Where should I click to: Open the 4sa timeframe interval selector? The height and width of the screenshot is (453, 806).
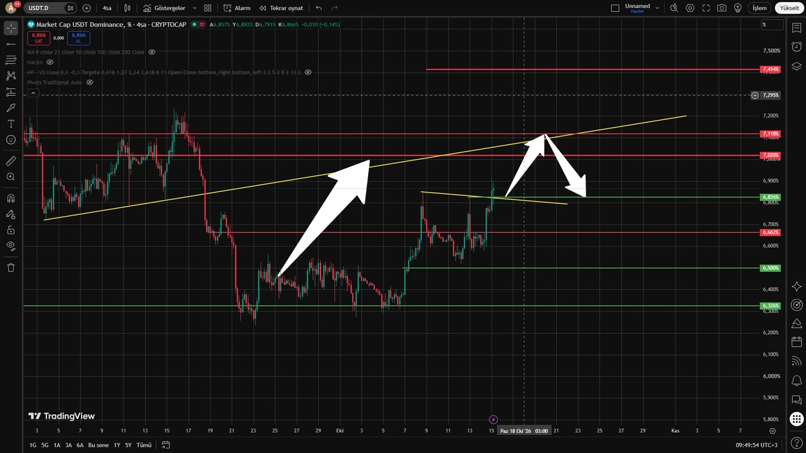(107, 8)
